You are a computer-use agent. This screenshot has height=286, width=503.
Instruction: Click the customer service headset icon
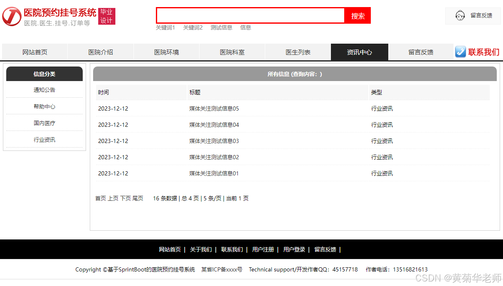click(x=460, y=16)
